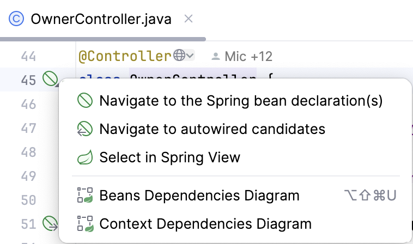Click the autowired candidates icon in the popup
The height and width of the screenshot is (244, 413).
[x=86, y=129]
